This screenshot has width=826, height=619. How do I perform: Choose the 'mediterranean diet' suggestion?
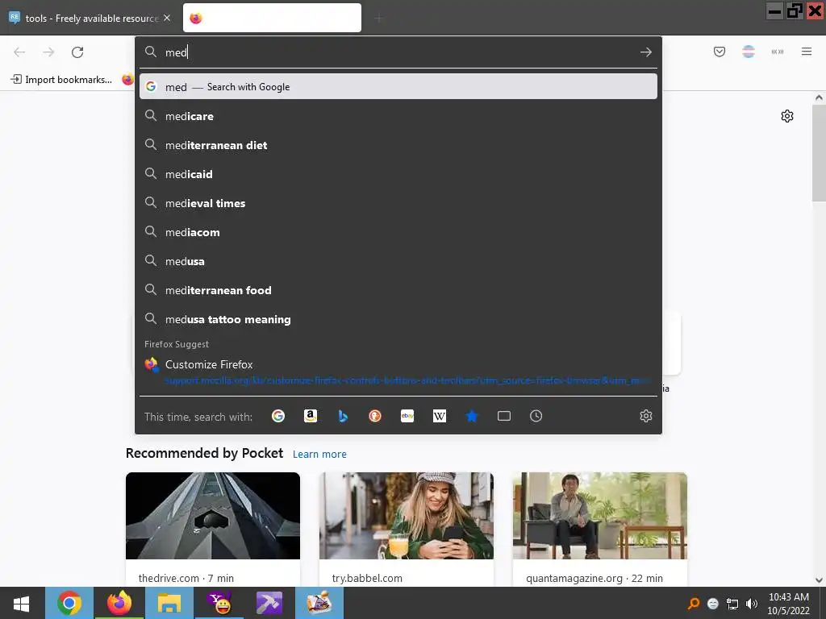[398, 145]
